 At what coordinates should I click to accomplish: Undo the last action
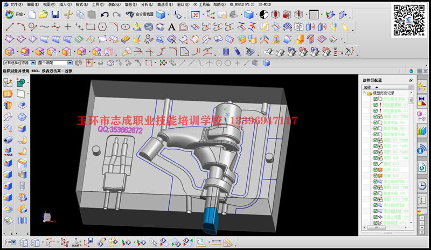tap(105, 15)
